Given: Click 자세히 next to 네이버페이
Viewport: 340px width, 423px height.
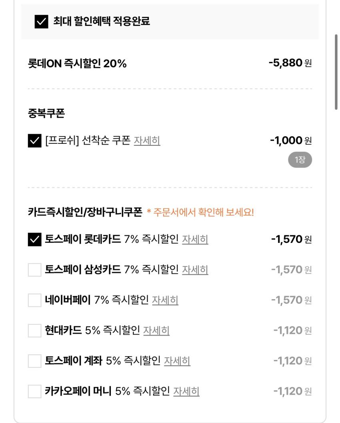Looking at the screenshot, I should point(165,300).
